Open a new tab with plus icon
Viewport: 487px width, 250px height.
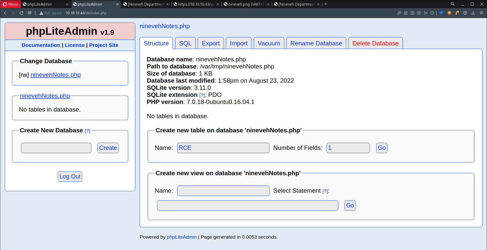326,4
